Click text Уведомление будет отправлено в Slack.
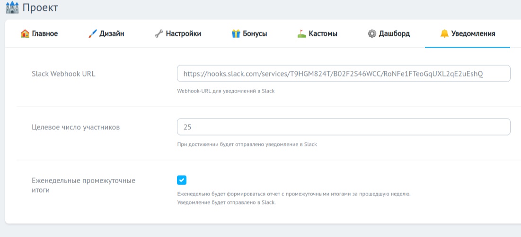The height and width of the screenshot is (237, 521). point(227,202)
